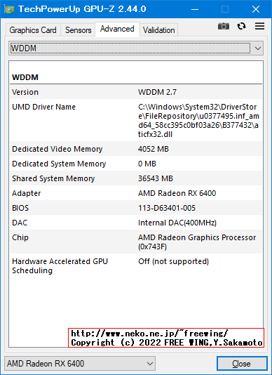Click the Chip label
Viewport: 272px width, 375px height.
point(20,238)
